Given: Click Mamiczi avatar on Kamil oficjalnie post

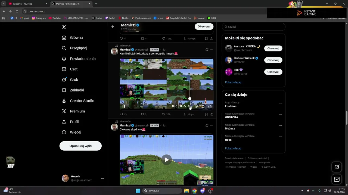Looking at the screenshot, I should 114,51.
